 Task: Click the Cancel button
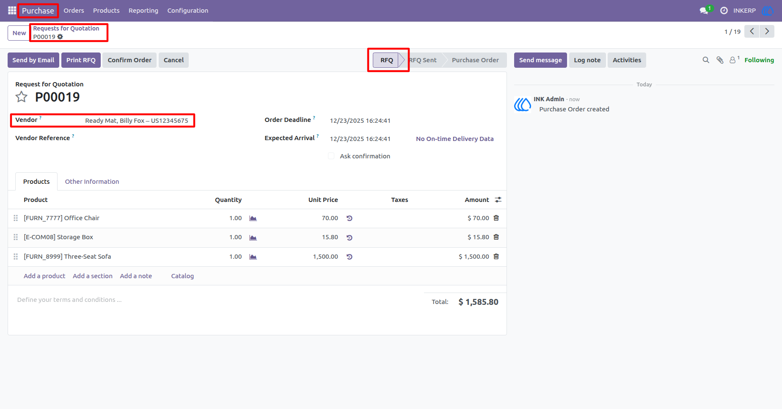[x=173, y=60]
